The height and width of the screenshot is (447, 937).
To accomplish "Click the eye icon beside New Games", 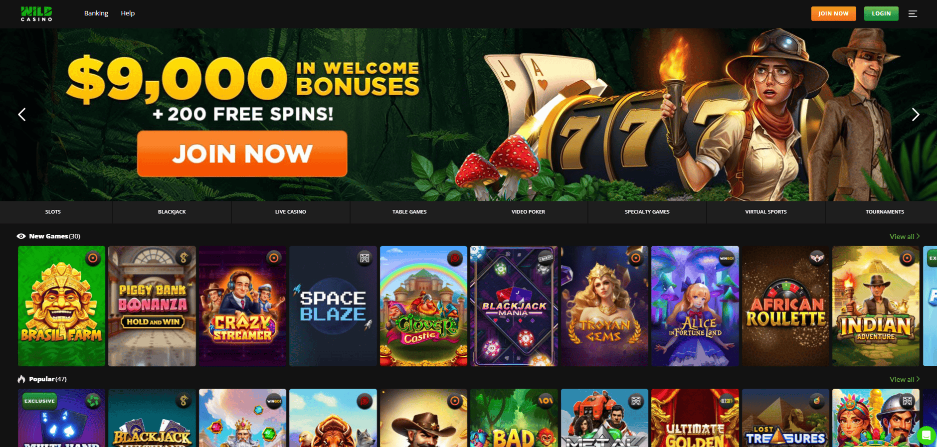I will 21,236.
